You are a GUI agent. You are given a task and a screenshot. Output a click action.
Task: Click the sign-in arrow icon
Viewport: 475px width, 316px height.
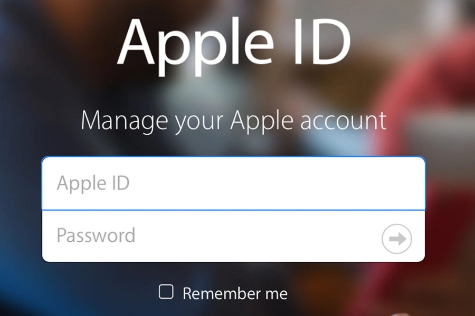[x=396, y=239]
